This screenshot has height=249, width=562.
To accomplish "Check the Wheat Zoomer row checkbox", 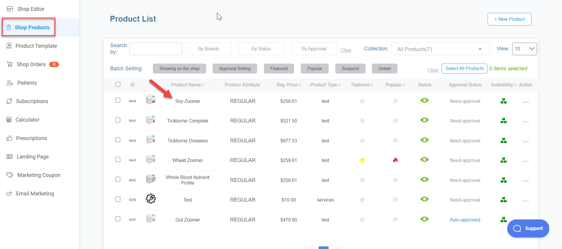I will click(118, 160).
